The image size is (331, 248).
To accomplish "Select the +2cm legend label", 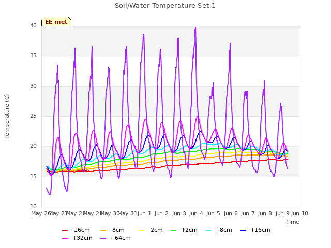I will click(189, 230).
